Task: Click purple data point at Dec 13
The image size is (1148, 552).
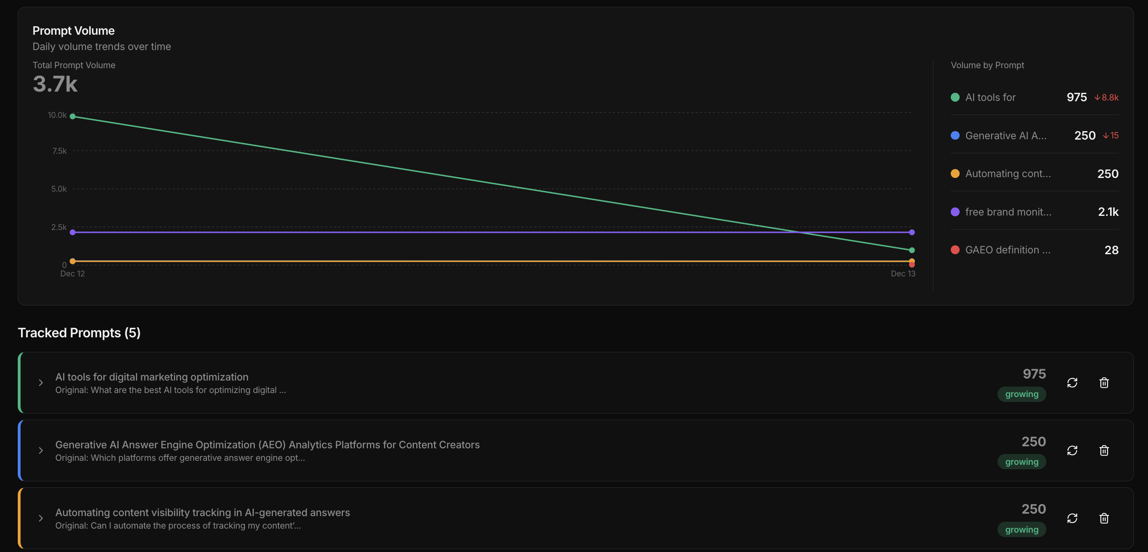Action: (x=911, y=232)
